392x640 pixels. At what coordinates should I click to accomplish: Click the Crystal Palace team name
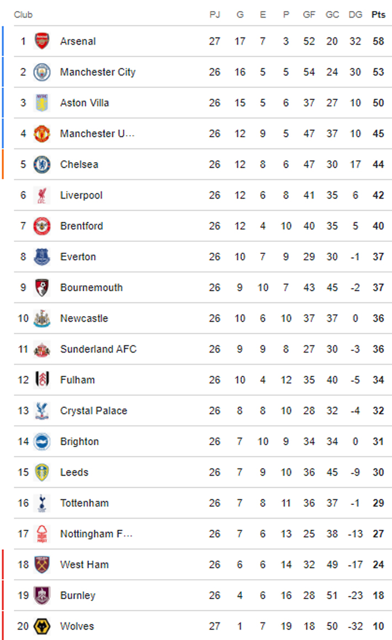tap(93, 410)
